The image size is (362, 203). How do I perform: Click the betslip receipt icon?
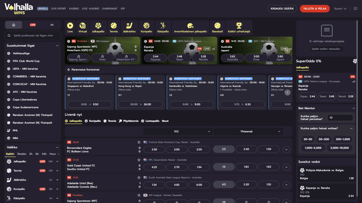[327, 31]
